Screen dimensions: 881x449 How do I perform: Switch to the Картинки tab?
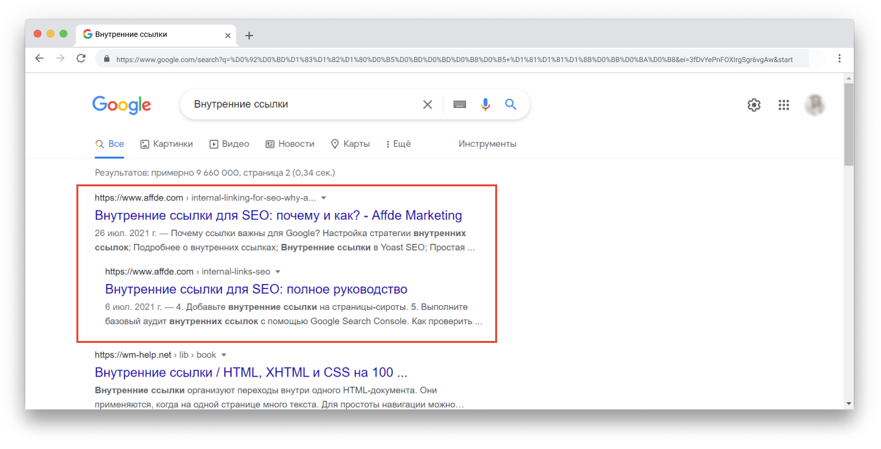tap(167, 144)
